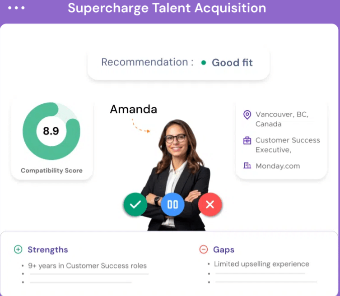Click the building company icon
This screenshot has width=340, height=296.
pyautogui.click(x=247, y=166)
